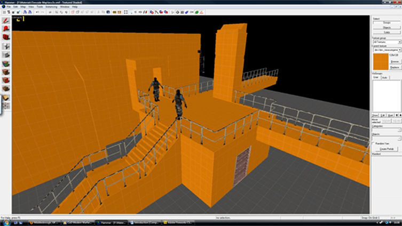Switch to the Auto tab in VisGroups
This screenshot has height=226, width=402.
tap(384, 77)
